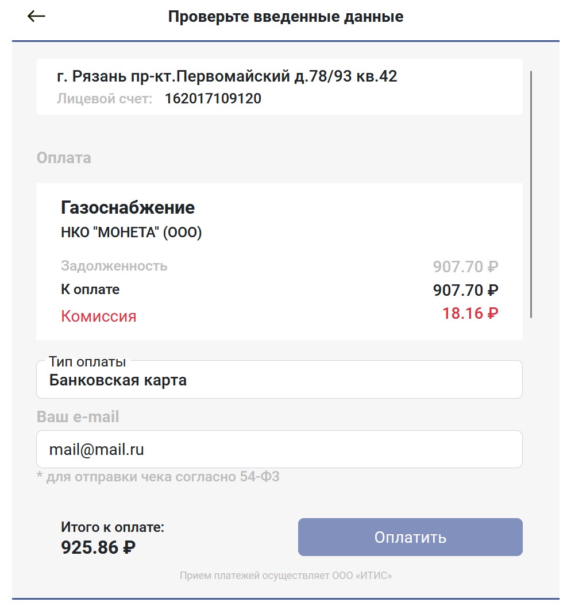Viewport: 567px width, 606px height.
Task: Click the grey debt amount 907.70 ₽
Action: point(465,267)
